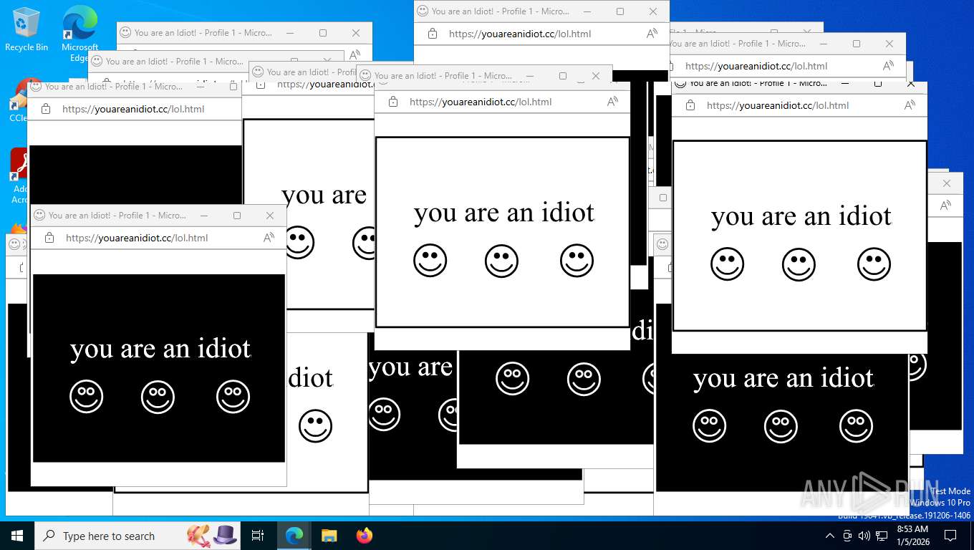974x550 pixels.
Task: Close the topmost top-center window
Action: point(653,11)
